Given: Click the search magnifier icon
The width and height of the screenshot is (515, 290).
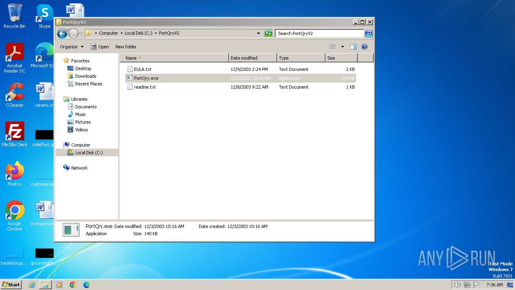Looking at the screenshot, I should point(368,33).
